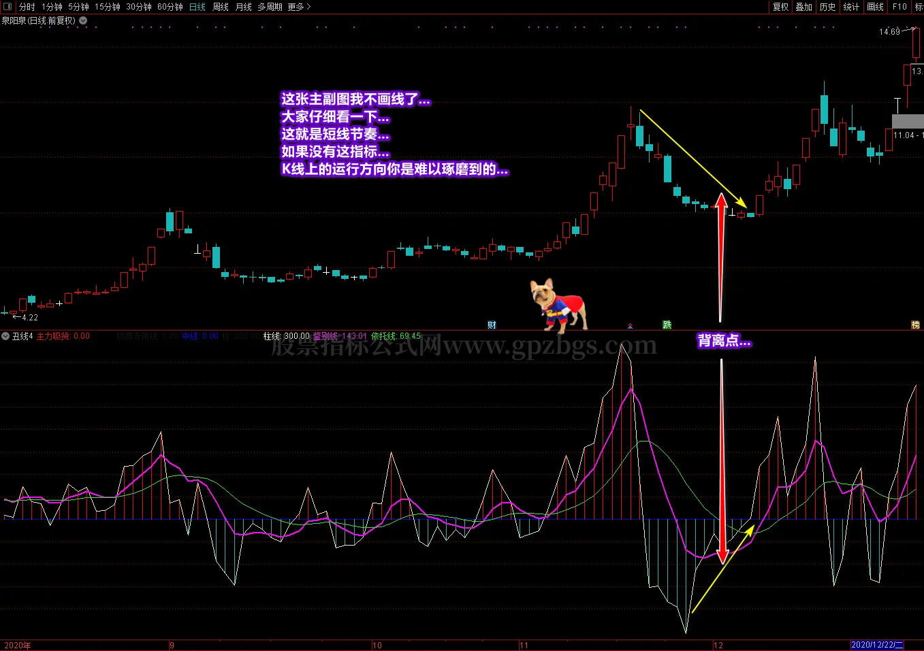The height and width of the screenshot is (651, 924).
Task: Click the 4.22 low price label
Action: click(x=30, y=318)
